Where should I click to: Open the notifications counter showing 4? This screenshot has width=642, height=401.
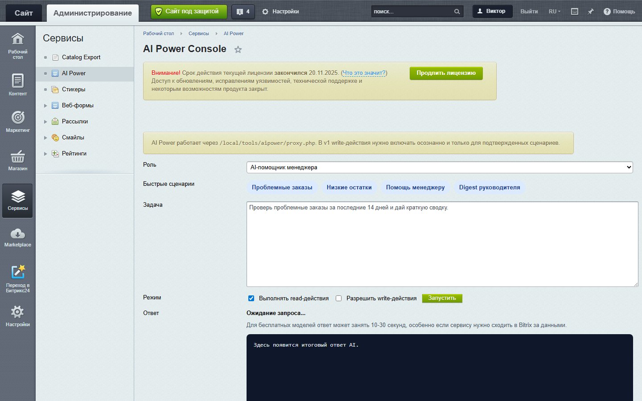click(243, 12)
